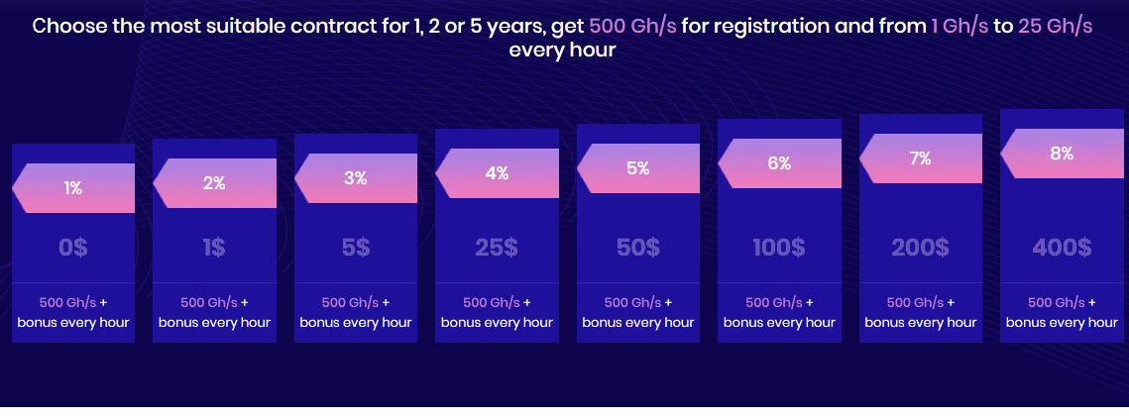Click 500 Gh/s text in the heading
The image size is (1129, 418).
pos(633,27)
